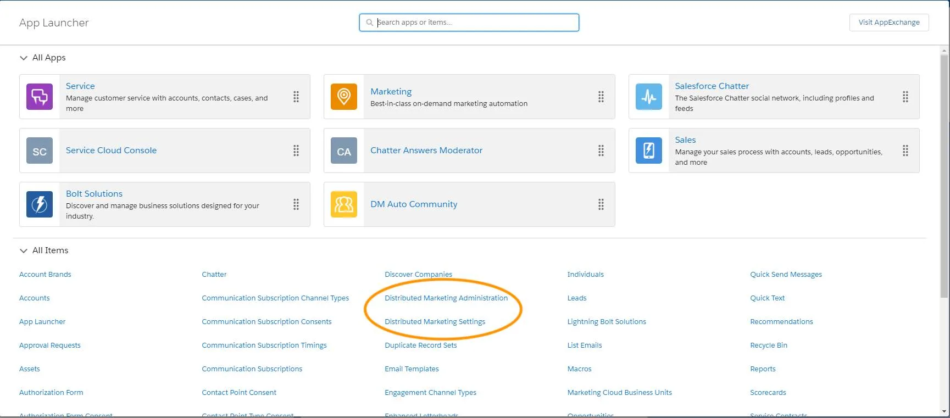950x418 pixels.
Task: Open Marketing Cloud Business Units item
Action: coord(619,392)
